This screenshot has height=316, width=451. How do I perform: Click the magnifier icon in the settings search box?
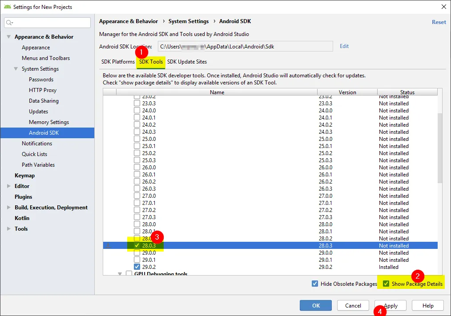[x=9, y=22]
